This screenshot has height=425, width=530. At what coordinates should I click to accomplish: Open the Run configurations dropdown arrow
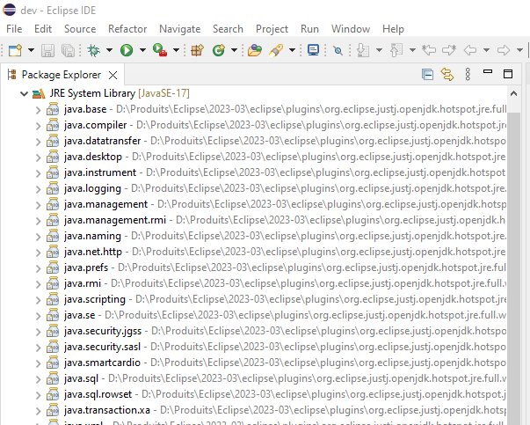[x=142, y=50]
